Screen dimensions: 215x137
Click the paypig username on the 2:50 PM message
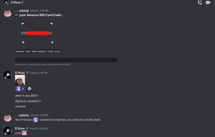(24, 115)
